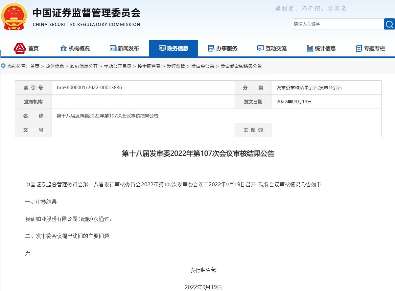Click the 主题词 label cell
395x291 pixels.
[x=253, y=130]
